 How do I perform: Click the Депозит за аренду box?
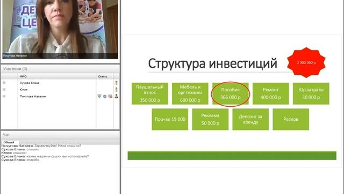point(250,119)
